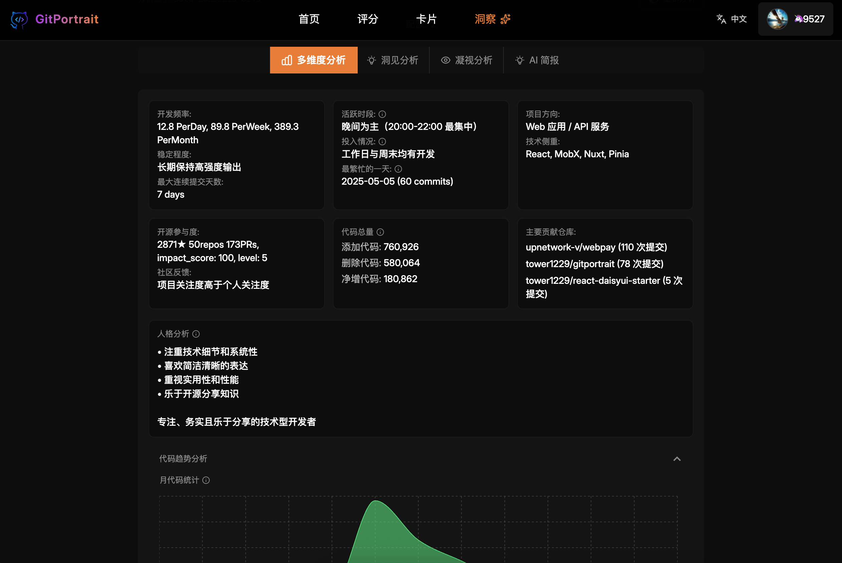Go to 首页 in navigation

click(309, 19)
